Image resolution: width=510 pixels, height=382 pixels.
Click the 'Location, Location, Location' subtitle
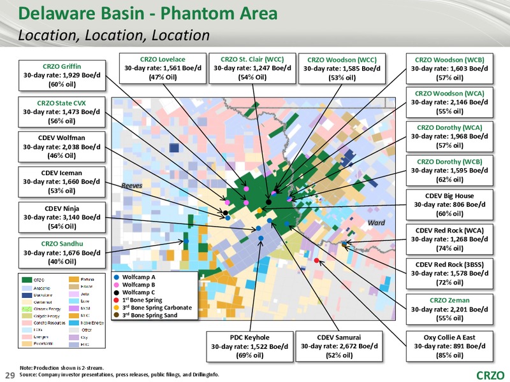pos(114,35)
